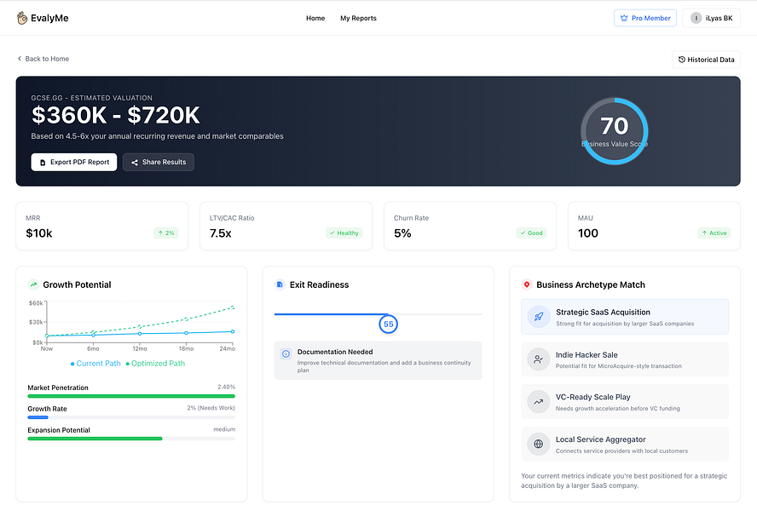757x511 pixels.
Task: Click the Market Penetration progress bar
Action: (x=131, y=396)
